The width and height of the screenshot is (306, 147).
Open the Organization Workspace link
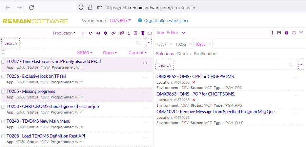click(167, 20)
